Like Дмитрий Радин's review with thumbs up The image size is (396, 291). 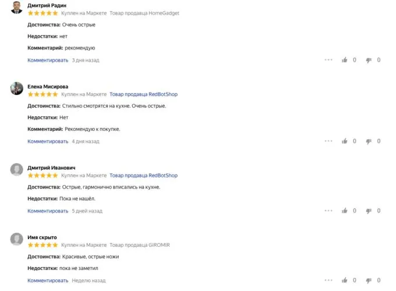tap(345, 59)
